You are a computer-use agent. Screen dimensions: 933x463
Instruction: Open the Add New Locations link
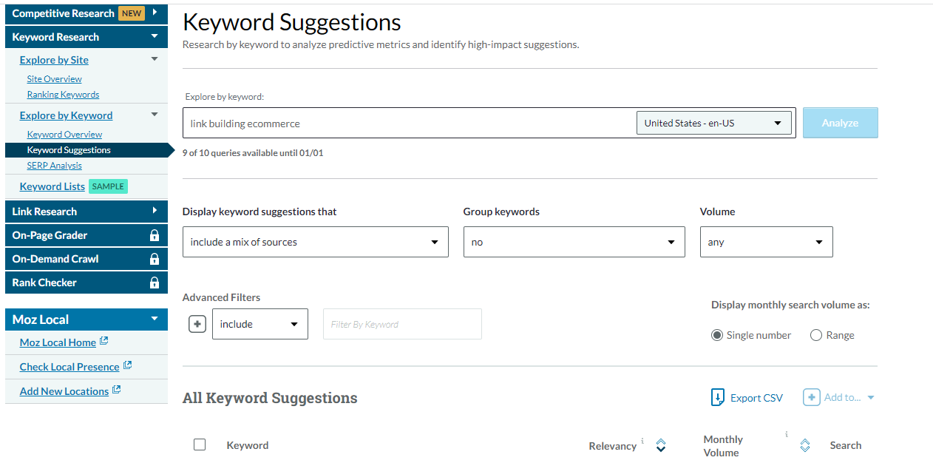click(x=64, y=391)
